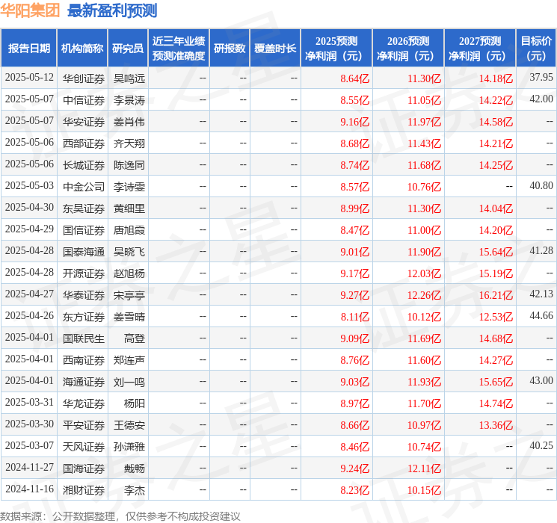Select institution 开源证券
The height and width of the screenshot is (523, 557).
pos(84,273)
